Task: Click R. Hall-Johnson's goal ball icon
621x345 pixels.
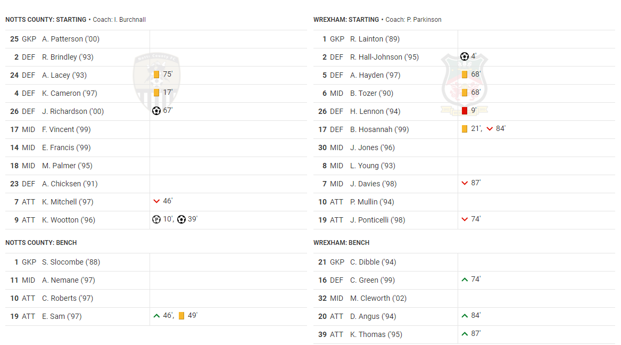Action: [465, 56]
